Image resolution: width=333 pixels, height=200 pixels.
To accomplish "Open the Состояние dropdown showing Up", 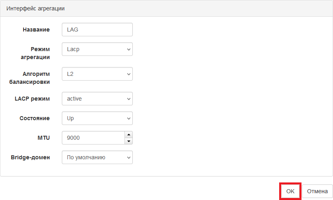I will point(97,118).
